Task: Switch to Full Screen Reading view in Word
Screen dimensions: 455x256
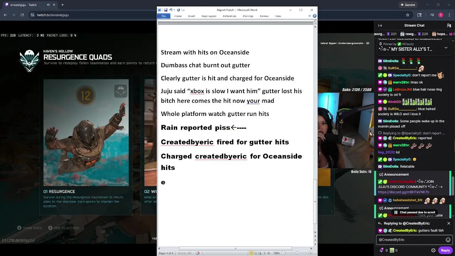Action: pos(256,253)
